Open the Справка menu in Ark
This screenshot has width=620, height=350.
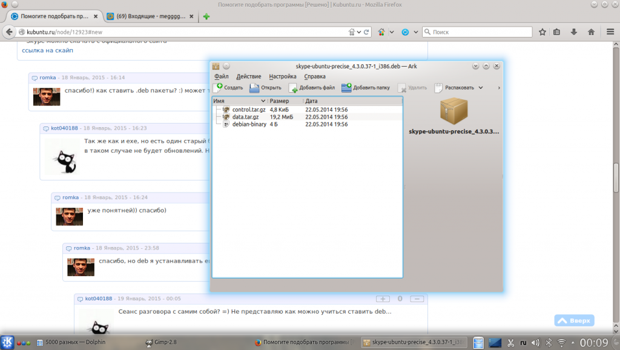point(315,76)
